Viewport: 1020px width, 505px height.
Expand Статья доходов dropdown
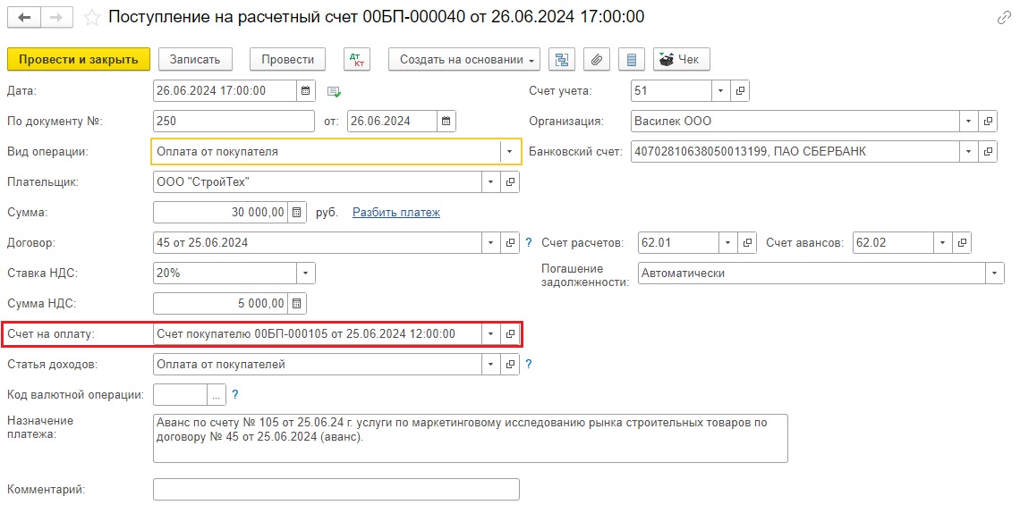coord(491,364)
